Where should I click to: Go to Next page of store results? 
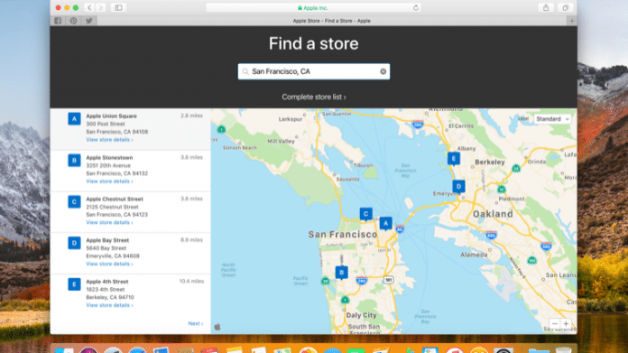(x=196, y=323)
